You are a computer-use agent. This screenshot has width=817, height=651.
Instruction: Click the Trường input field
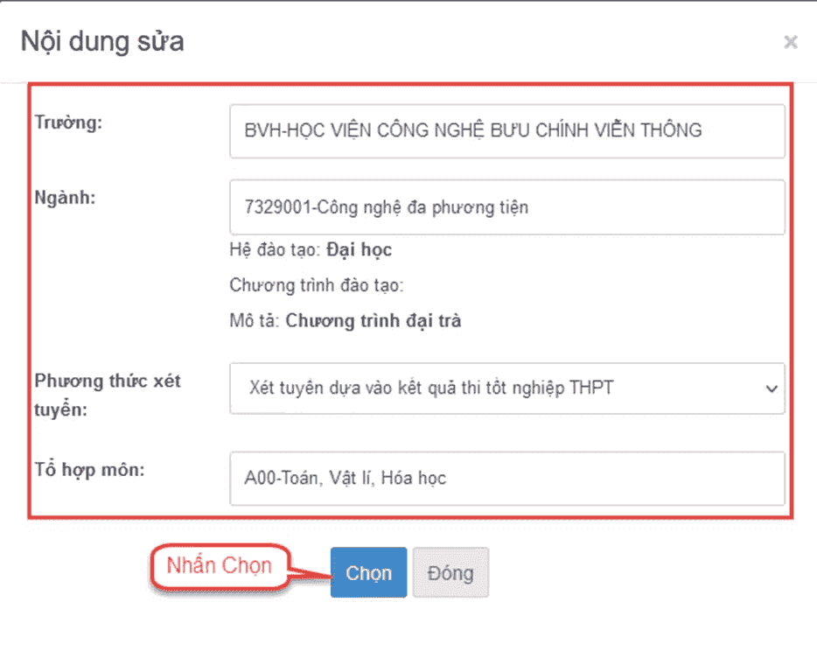point(507,131)
